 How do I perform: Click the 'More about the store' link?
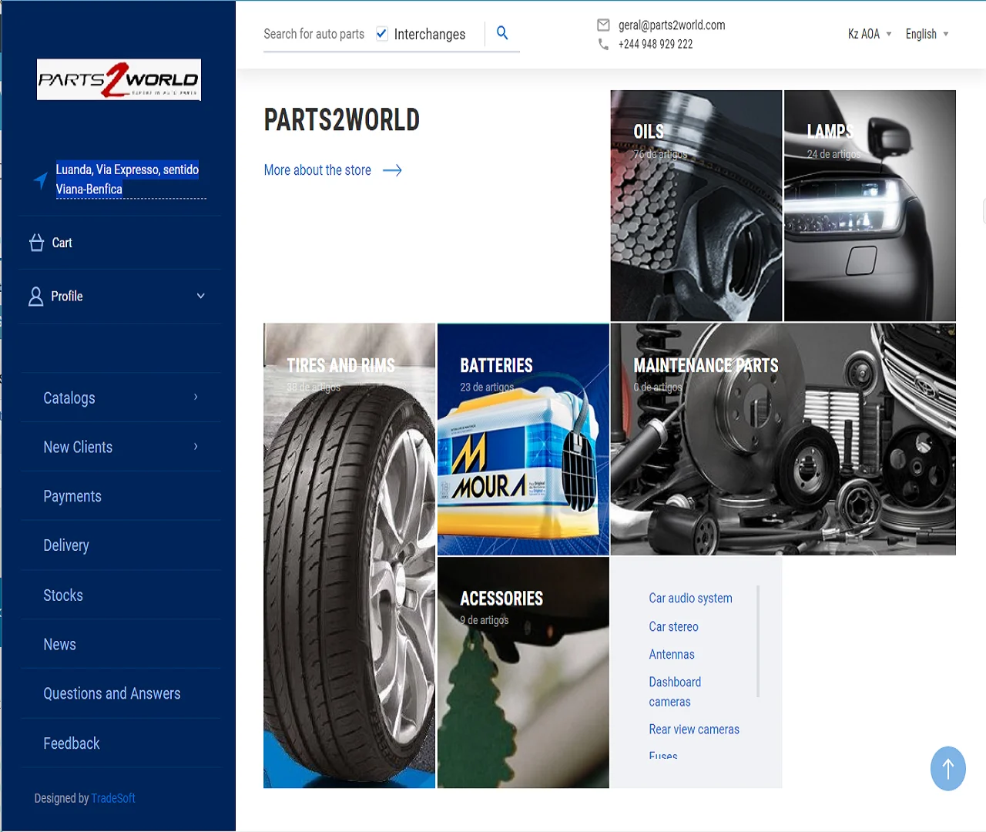point(317,169)
